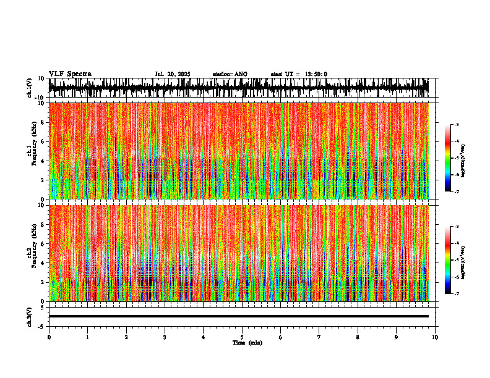Click the "Time (min)" axis title

pos(247,343)
